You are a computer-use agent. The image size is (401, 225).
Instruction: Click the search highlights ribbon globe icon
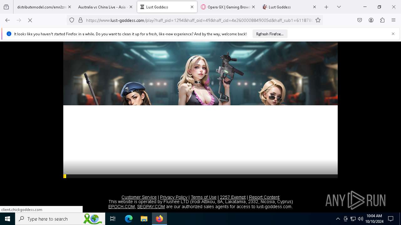point(93,219)
